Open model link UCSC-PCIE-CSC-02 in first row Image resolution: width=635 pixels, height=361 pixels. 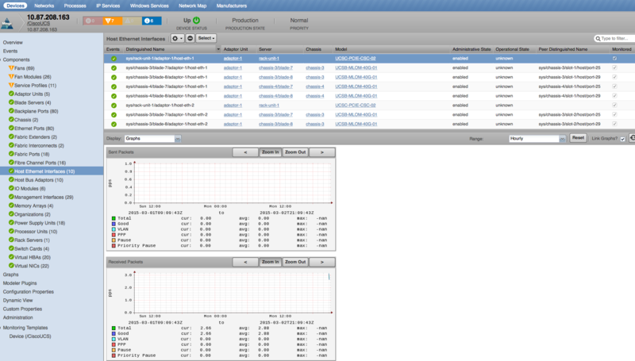(356, 58)
